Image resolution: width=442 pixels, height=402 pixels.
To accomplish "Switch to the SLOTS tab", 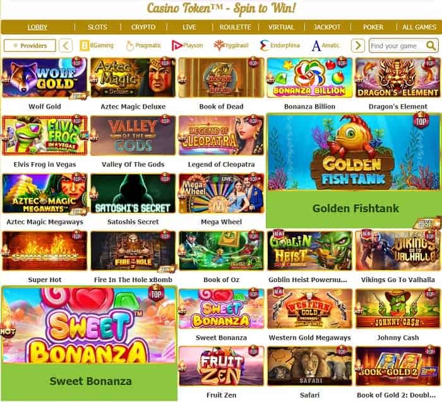I will (97, 27).
